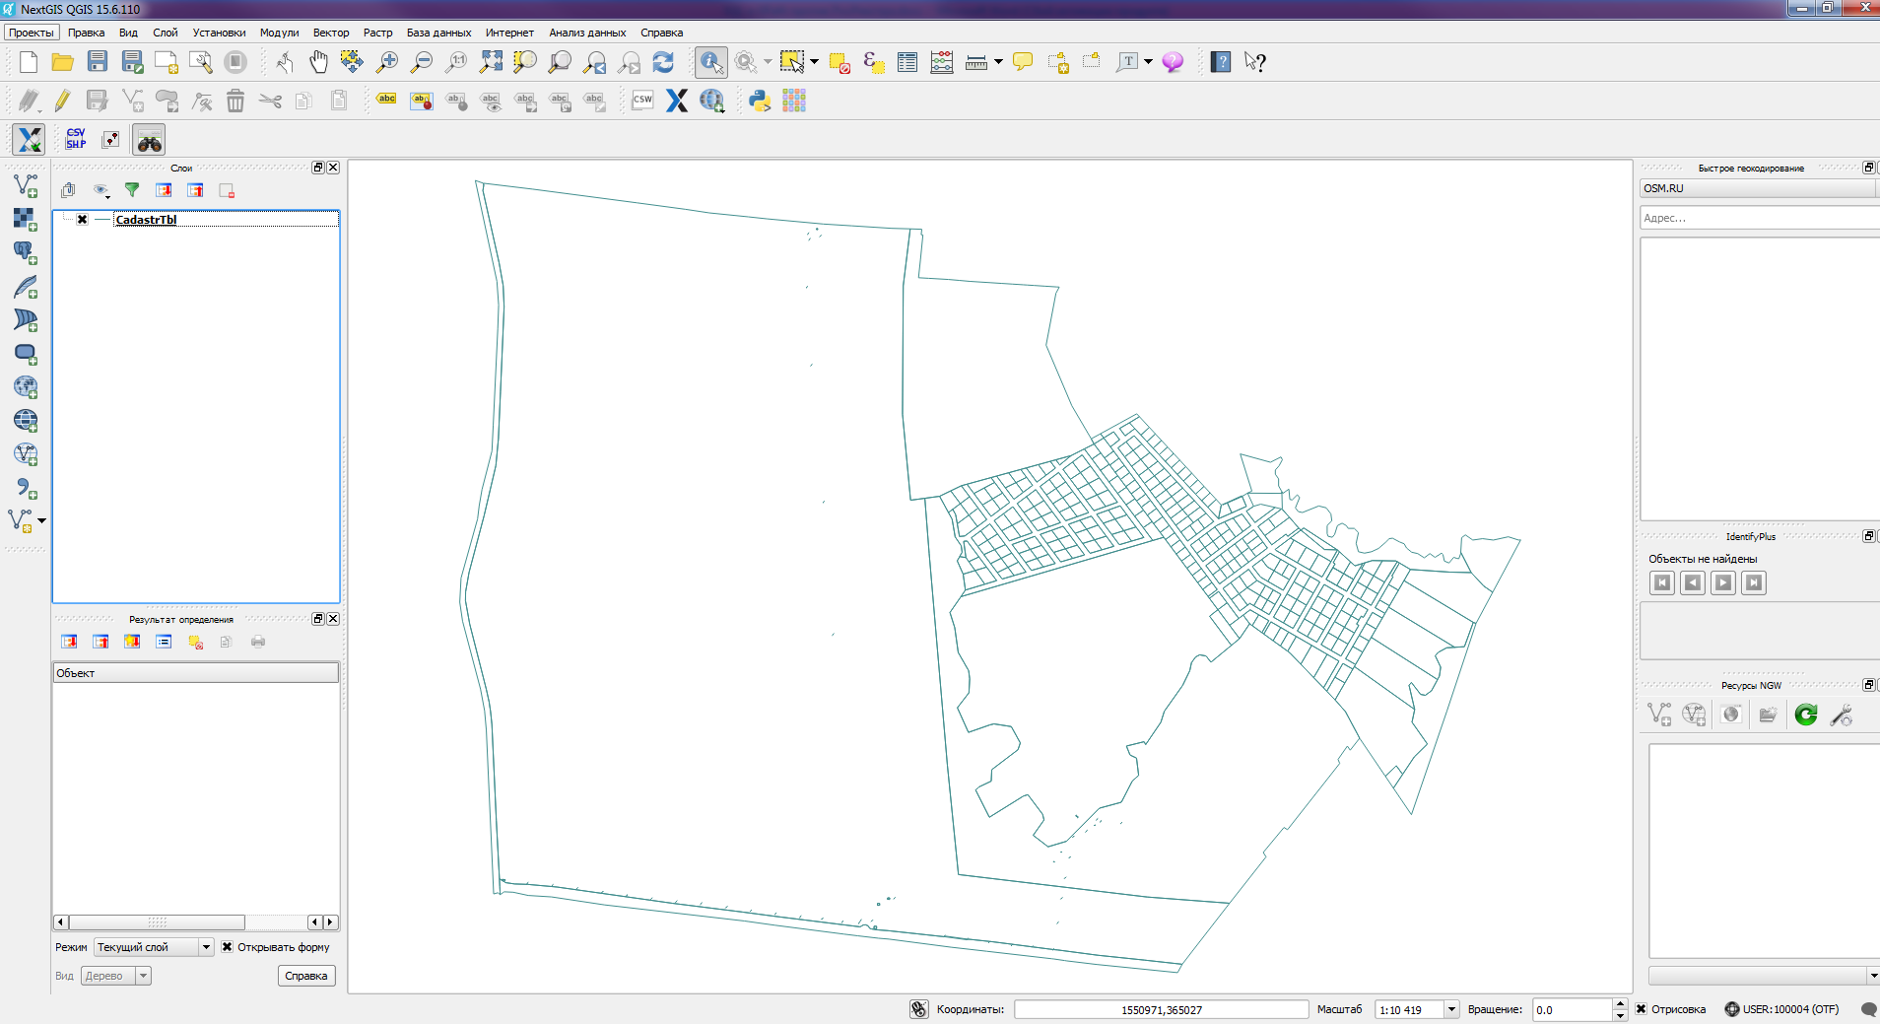Open a project with the folder icon

[x=62, y=62]
